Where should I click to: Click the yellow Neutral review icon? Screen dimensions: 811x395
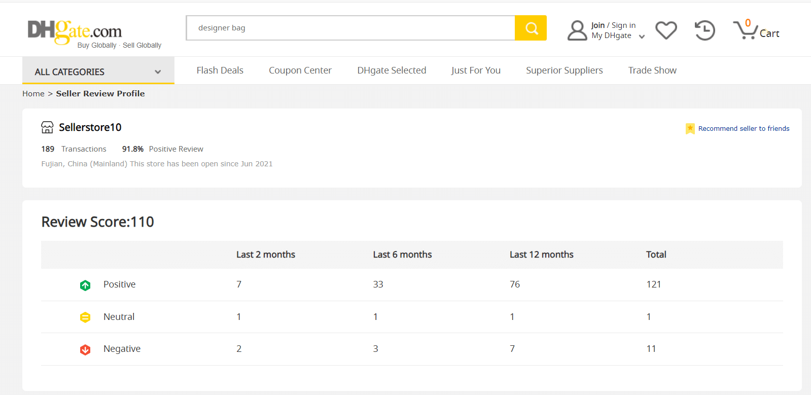(x=85, y=317)
